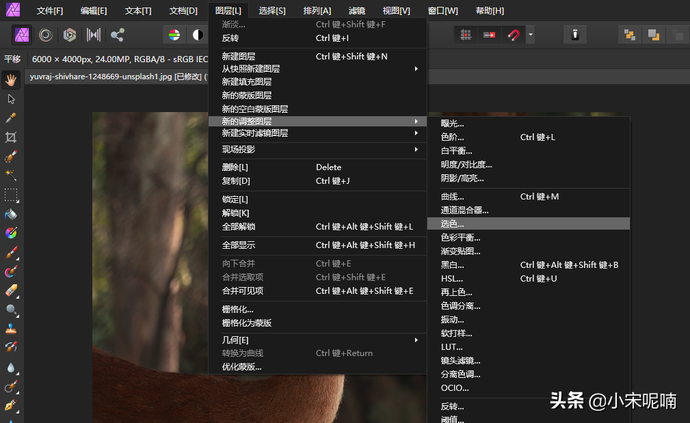690x423 pixels.
Task: Switch to Liquify persona icon
Action: pos(46,35)
